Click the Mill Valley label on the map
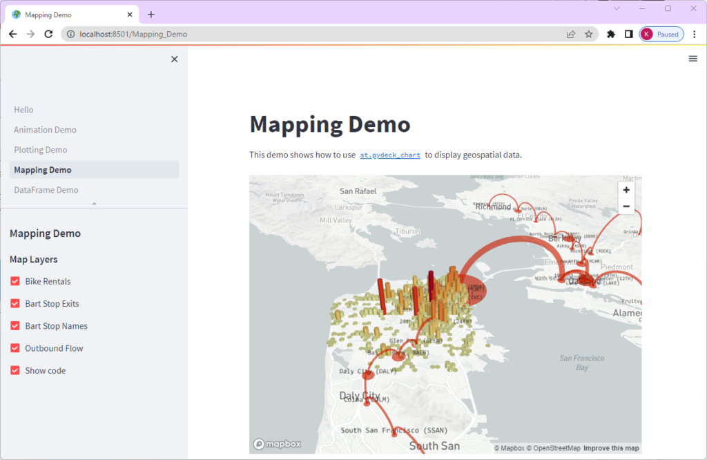The width and height of the screenshot is (707, 460). click(x=336, y=220)
